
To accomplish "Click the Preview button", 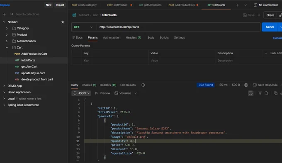I will (x=102, y=93).
